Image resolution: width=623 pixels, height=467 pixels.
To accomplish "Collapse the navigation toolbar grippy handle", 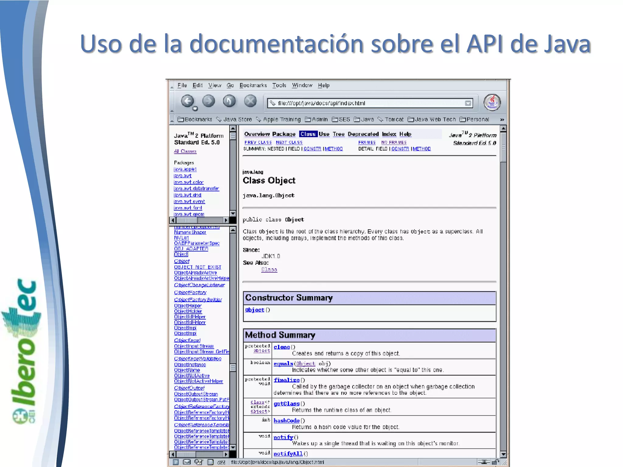I will pos(172,102).
